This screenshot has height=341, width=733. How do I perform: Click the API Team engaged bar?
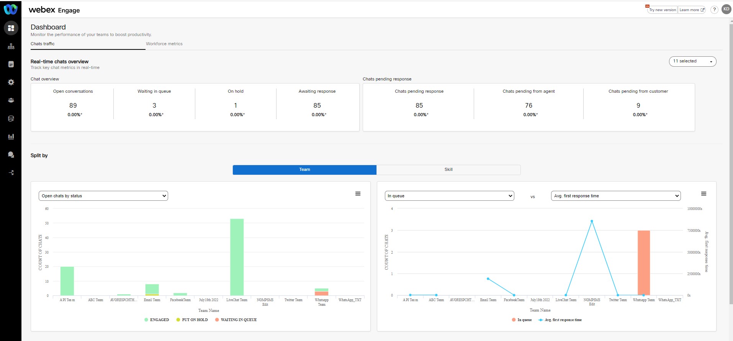[x=67, y=281]
